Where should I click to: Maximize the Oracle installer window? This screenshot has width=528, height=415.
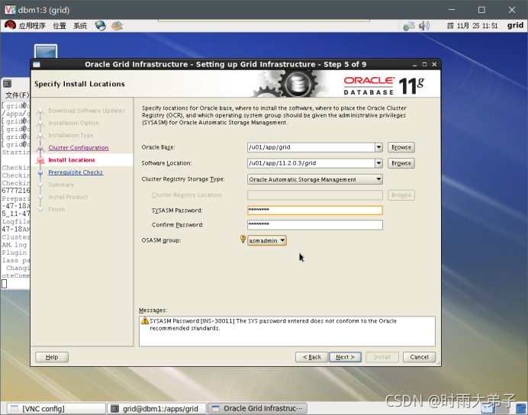(424, 64)
